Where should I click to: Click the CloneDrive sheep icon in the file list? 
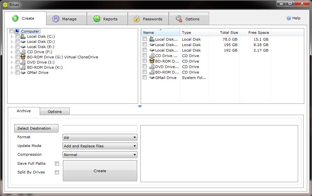click(x=152, y=61)
